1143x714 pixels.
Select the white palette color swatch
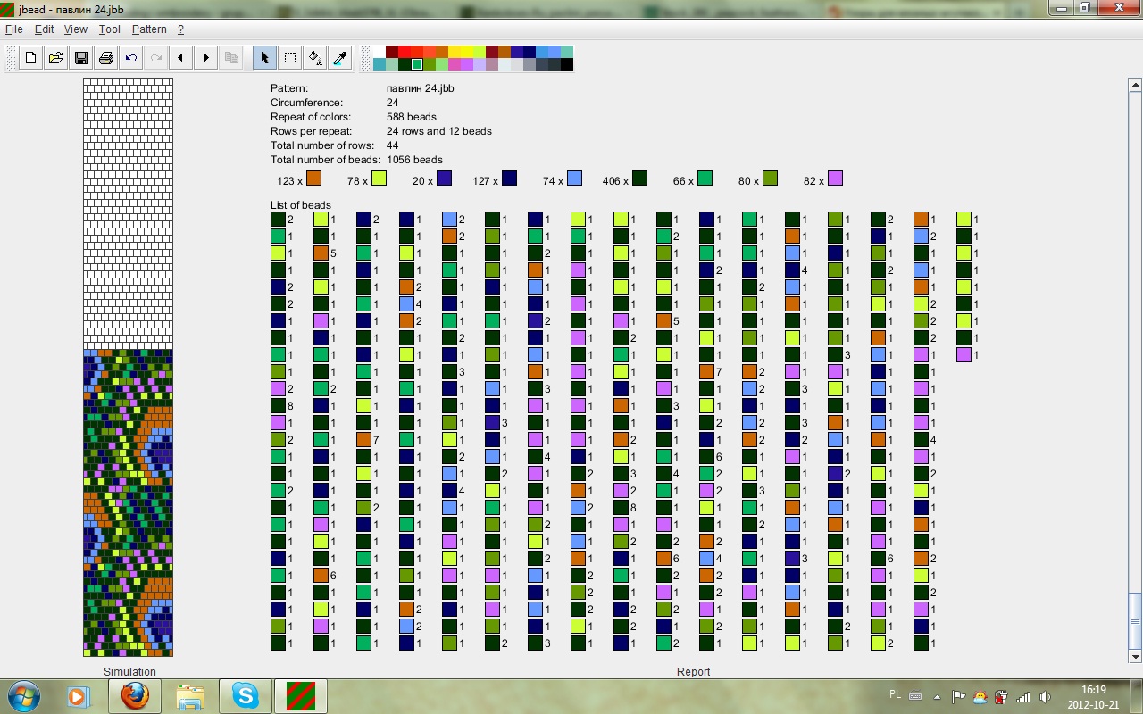coord(380,52)
